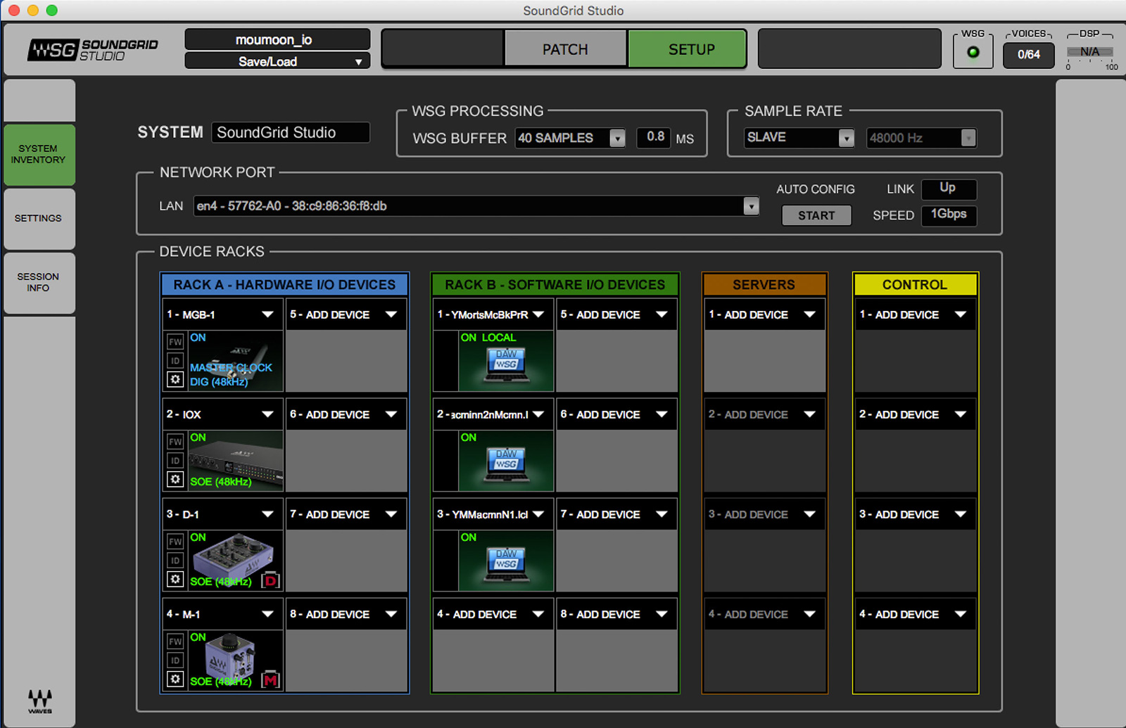Toggle the ON state of IOX device

198,438
